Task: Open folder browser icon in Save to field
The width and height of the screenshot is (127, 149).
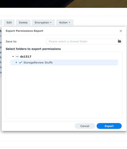Action: coord(119,41)
